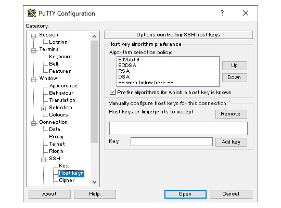Click into the Key input field

[x=172, y=142]
